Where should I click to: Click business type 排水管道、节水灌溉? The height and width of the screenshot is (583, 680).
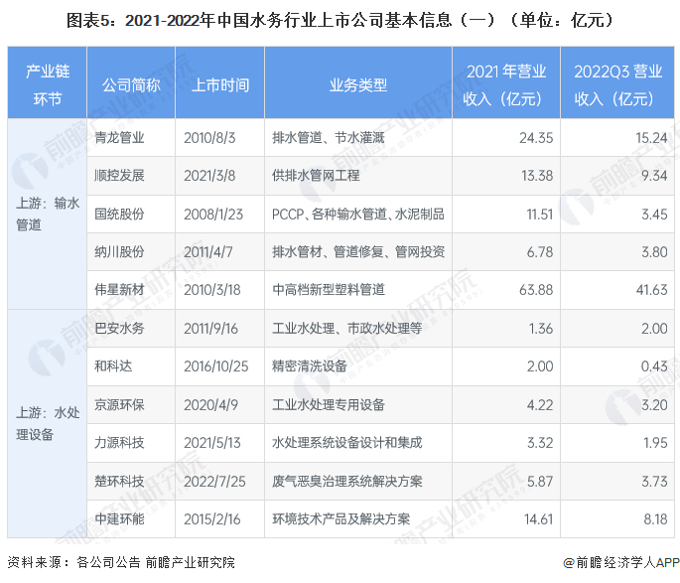329,138
